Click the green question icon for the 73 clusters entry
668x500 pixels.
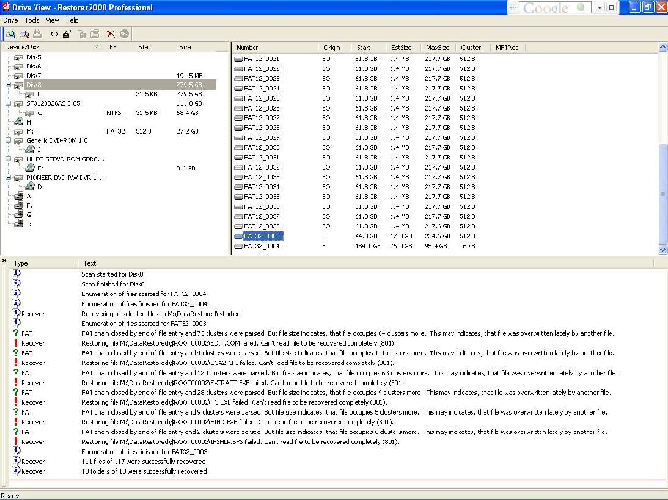point(16,333)
